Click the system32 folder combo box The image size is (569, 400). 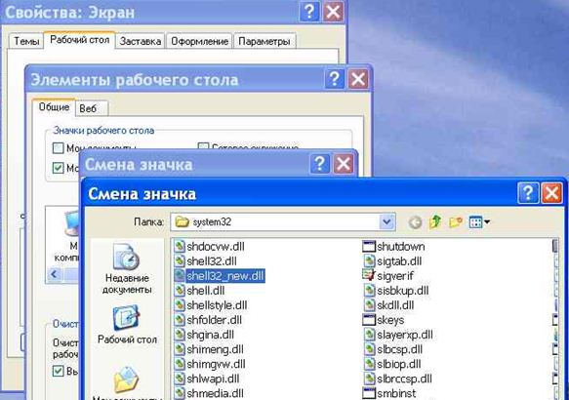283,221
